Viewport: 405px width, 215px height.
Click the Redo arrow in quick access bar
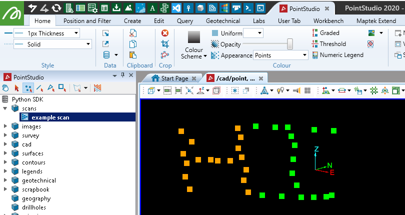coord(44,8)
